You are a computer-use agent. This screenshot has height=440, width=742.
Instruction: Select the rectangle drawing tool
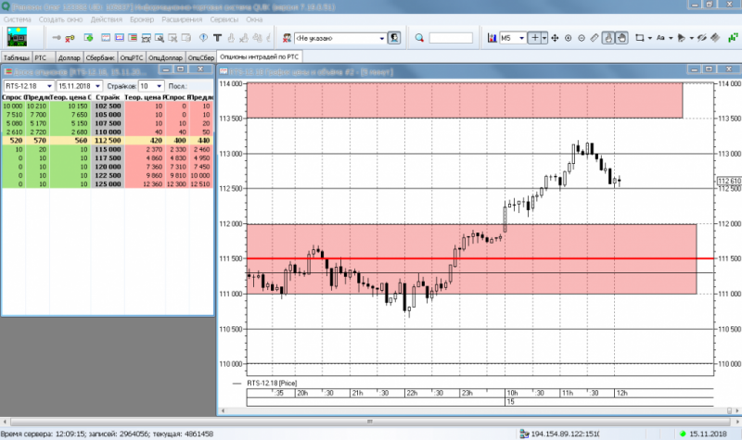coord(640,38)
